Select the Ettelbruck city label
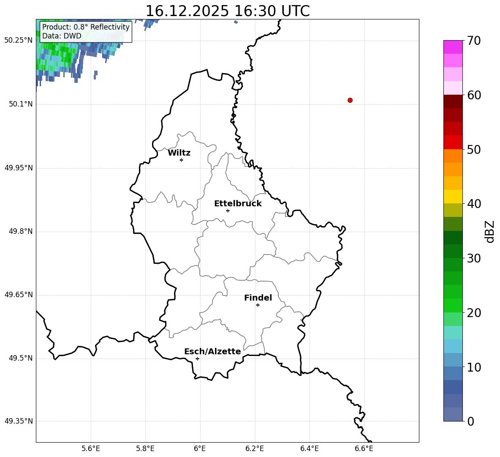The image size is (500, 457). point(238,204)
